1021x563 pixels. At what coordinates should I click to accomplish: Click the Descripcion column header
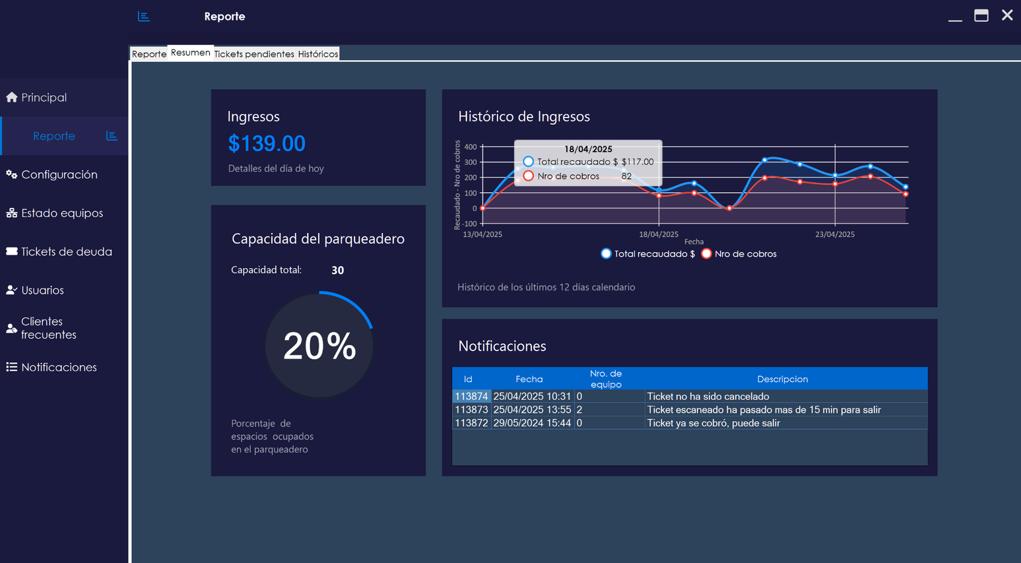point(783,379)
